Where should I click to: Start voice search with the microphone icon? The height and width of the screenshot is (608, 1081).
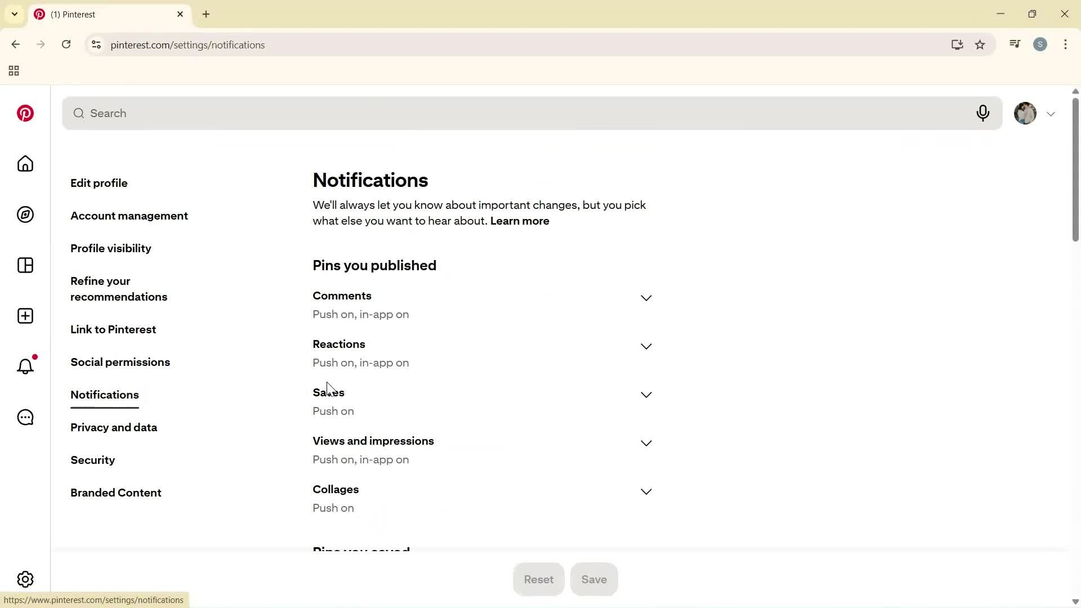(x=983, y=113)
